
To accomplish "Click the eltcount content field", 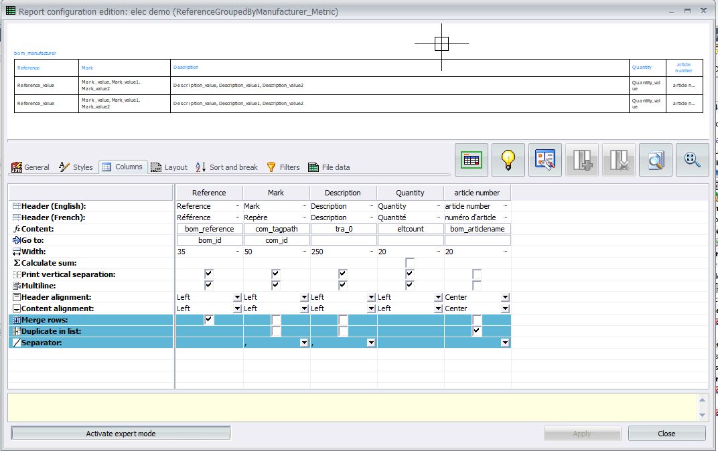I will (x=411, y=229).
